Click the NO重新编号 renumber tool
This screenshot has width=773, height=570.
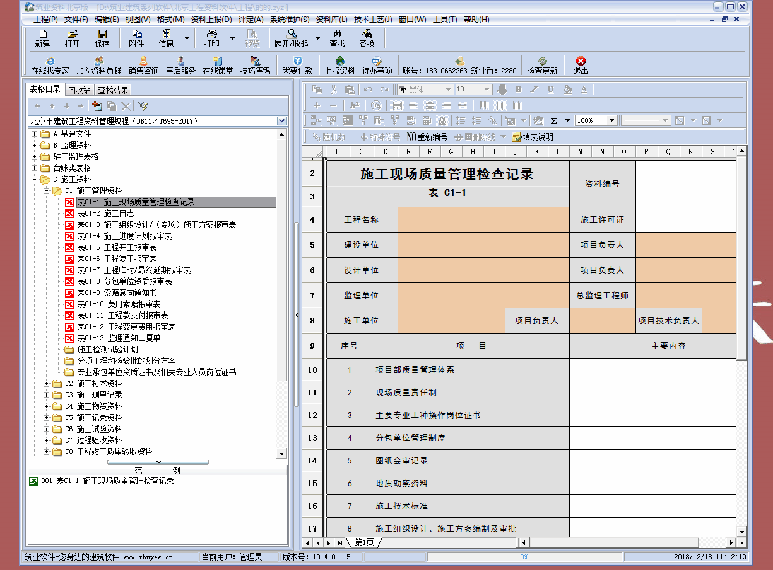tap(427, 137)
